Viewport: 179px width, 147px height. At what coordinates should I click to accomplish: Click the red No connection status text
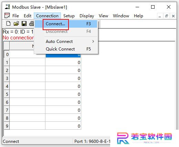point(18,38)
